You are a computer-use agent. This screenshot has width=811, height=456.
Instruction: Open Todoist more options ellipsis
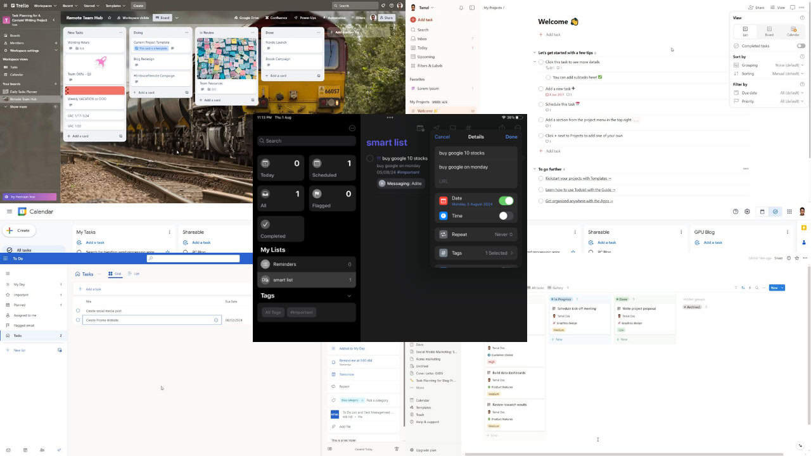click(802, 8)
